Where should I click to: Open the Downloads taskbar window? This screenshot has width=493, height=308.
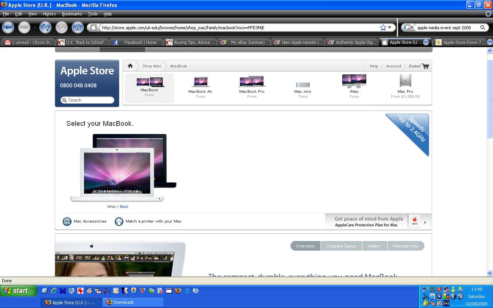pos(133,302)
